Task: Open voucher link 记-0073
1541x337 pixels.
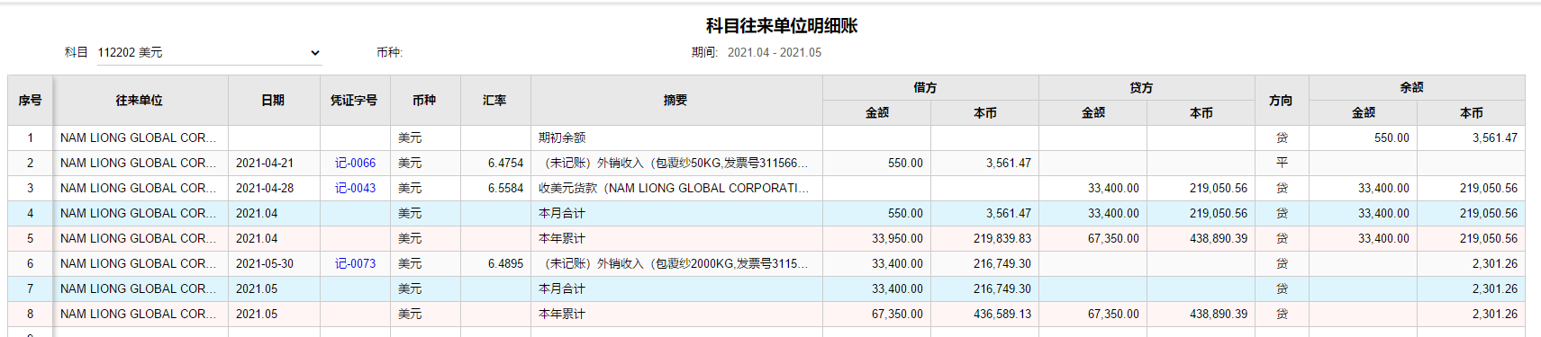Action: (x=355, y=263)
